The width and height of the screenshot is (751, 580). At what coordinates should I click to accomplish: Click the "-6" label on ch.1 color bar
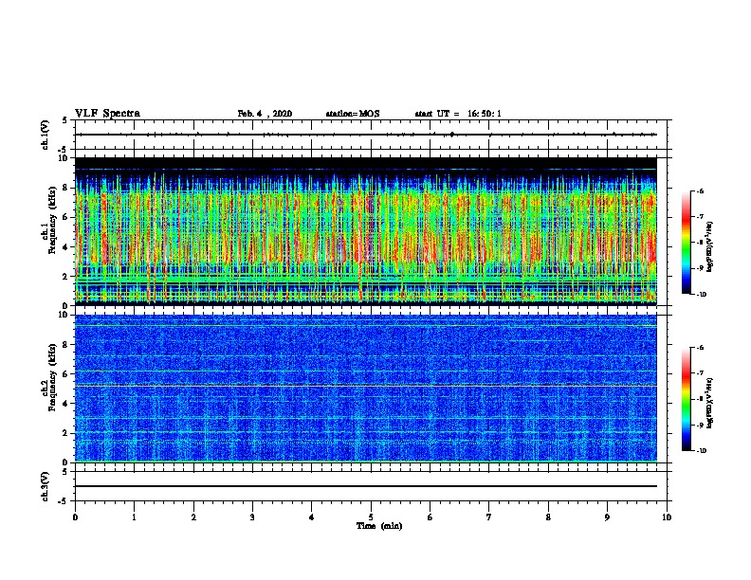(700, 191)
